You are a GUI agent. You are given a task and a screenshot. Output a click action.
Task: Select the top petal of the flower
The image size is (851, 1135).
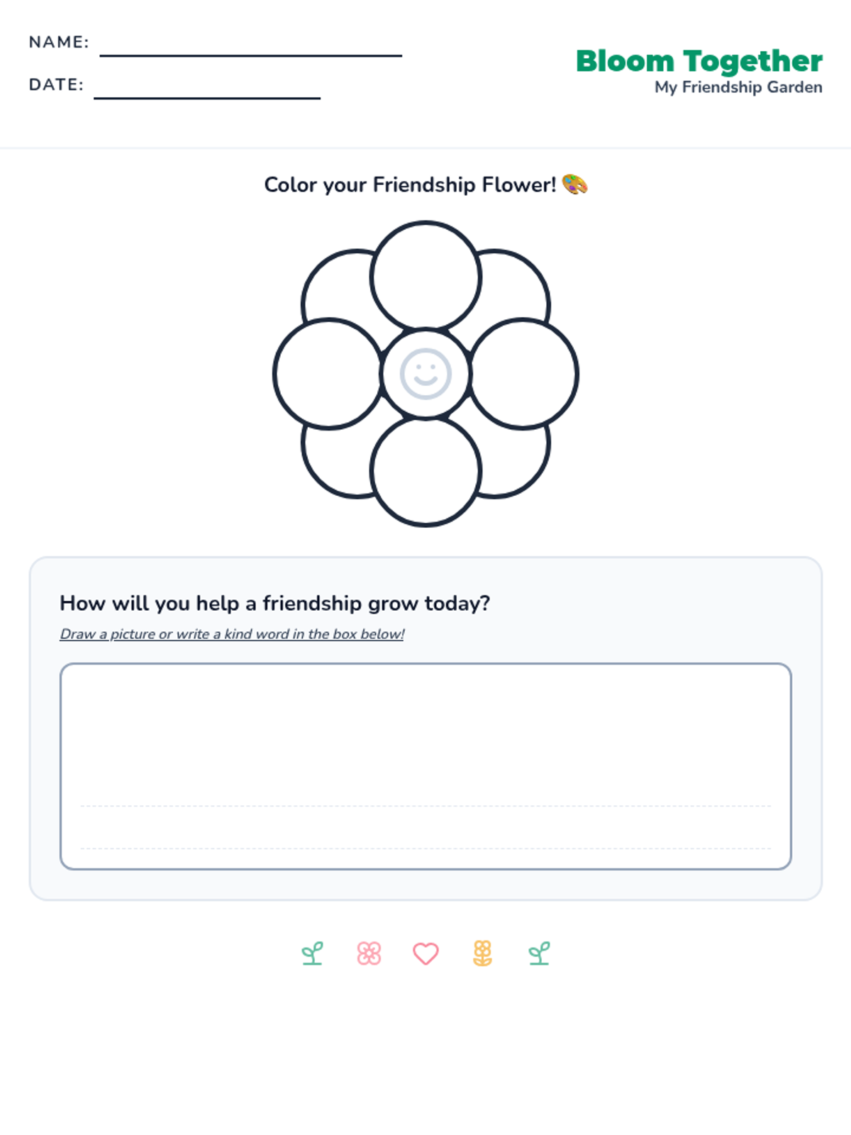(425, 276)
